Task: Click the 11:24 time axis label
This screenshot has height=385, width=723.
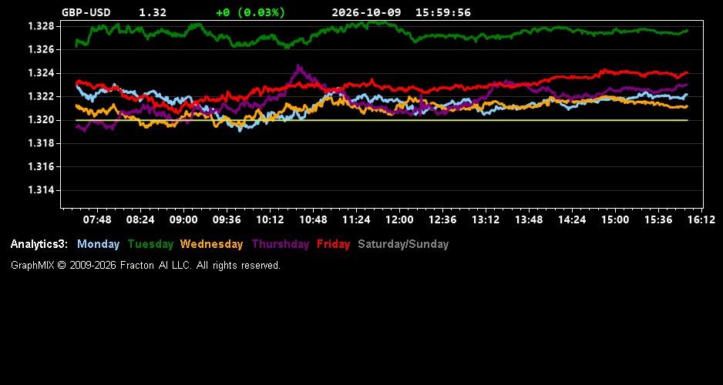Action: [x=356, y=219]
